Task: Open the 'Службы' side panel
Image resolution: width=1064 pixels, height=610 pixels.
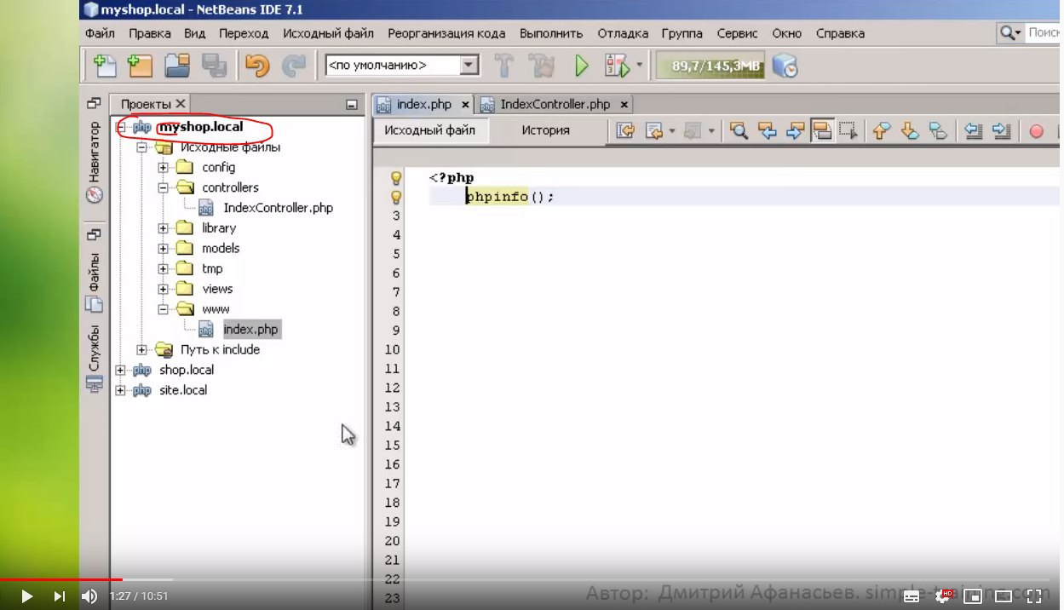Action: point(95,358)
